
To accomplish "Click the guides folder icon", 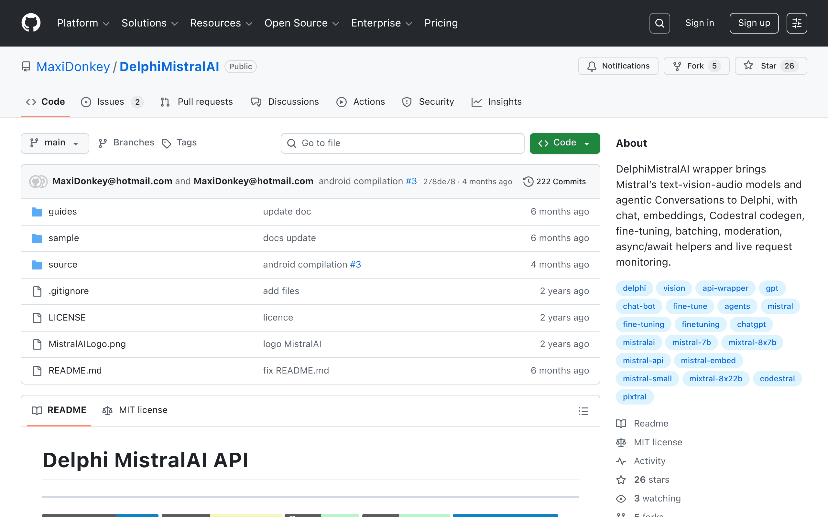I will pos(37,212).
